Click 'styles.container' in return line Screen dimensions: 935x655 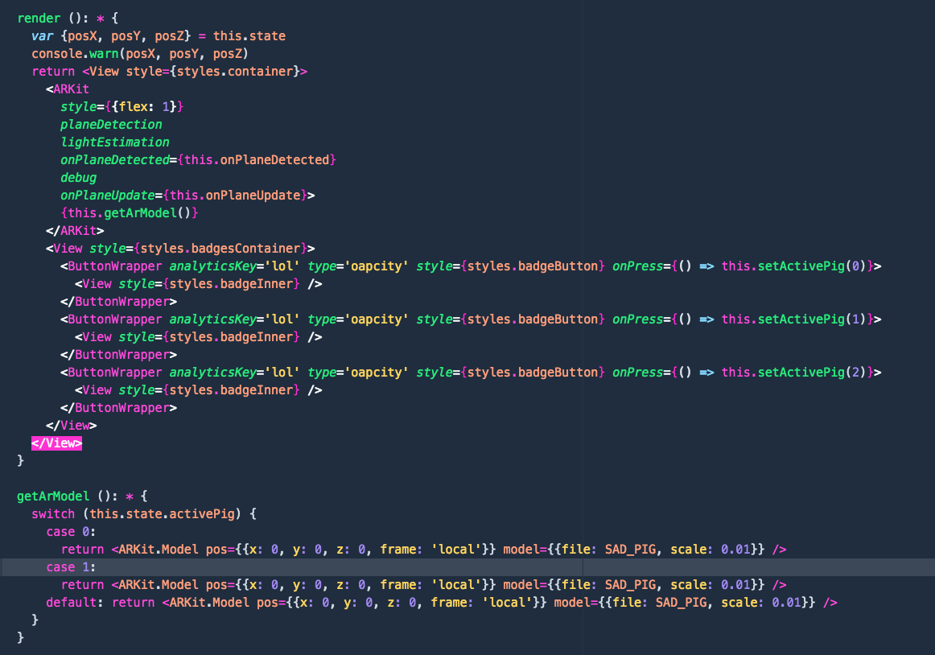(x=235, y=71)
